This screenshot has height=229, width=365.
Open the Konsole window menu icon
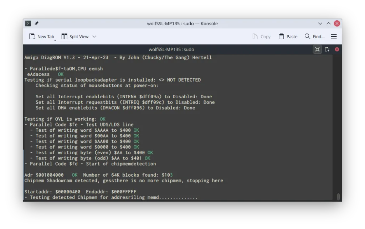point(28,24)
